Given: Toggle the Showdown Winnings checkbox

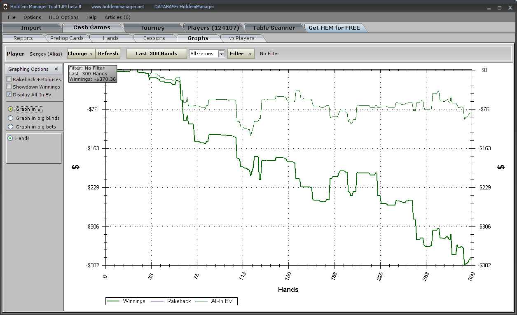Looking at the screenshot, I should point(9,87).
